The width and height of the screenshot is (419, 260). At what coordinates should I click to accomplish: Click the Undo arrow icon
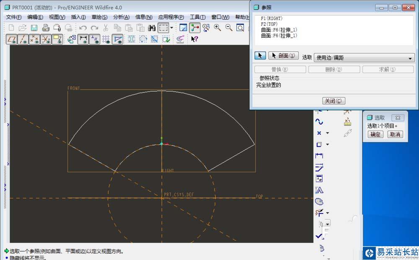[83, 28]
